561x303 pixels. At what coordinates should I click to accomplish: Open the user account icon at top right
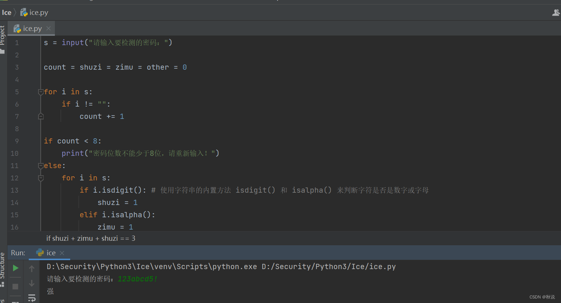(556, 13)
